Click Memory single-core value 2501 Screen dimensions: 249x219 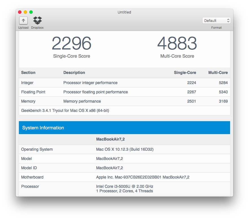[x=191, y=101]
